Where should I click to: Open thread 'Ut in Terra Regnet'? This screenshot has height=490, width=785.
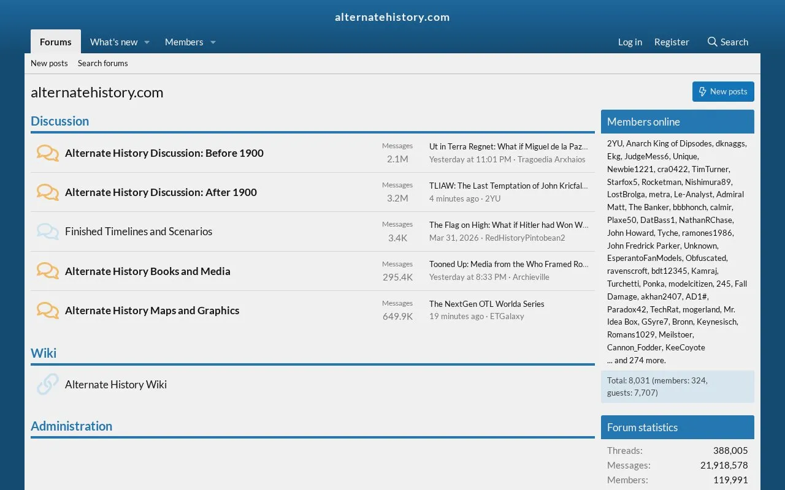click(509, 147)
